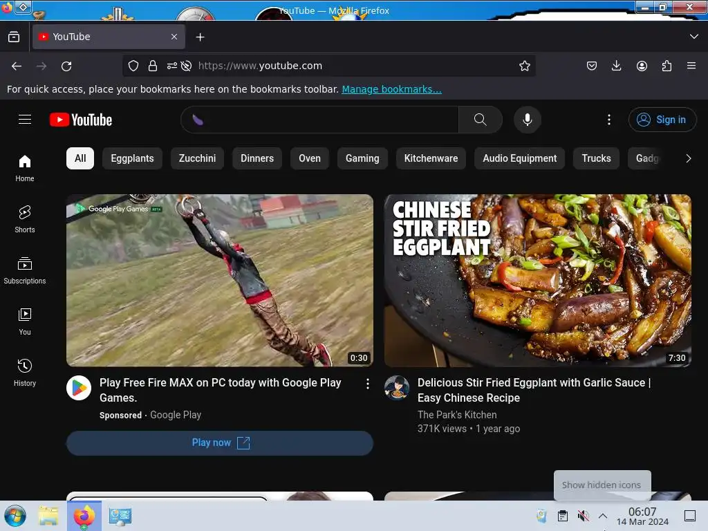Select the Audio Equipment filter chip
The width and height of the screenshot is (708, 531).
point(520,158)
